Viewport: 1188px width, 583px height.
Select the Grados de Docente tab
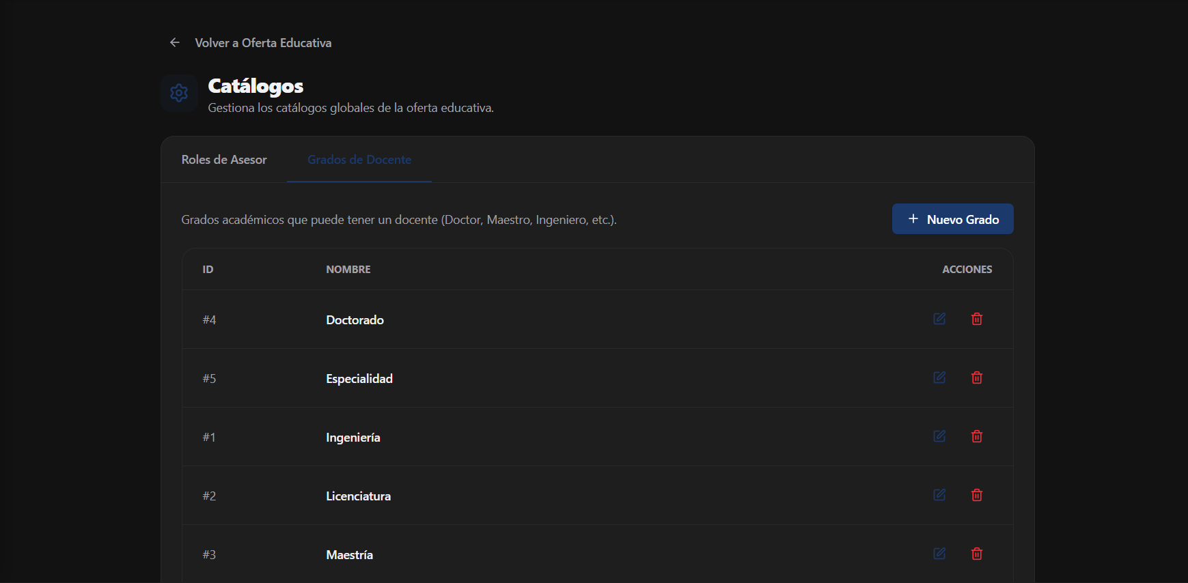click(x=359, y=160)
